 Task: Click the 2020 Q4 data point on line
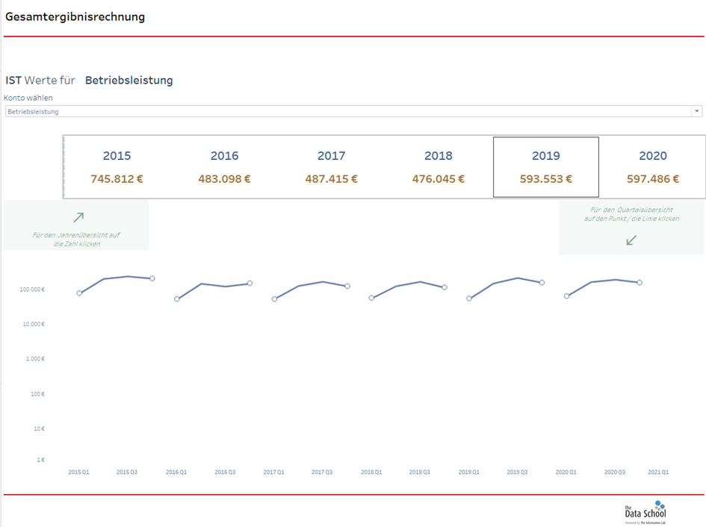(x=640, y=283)
